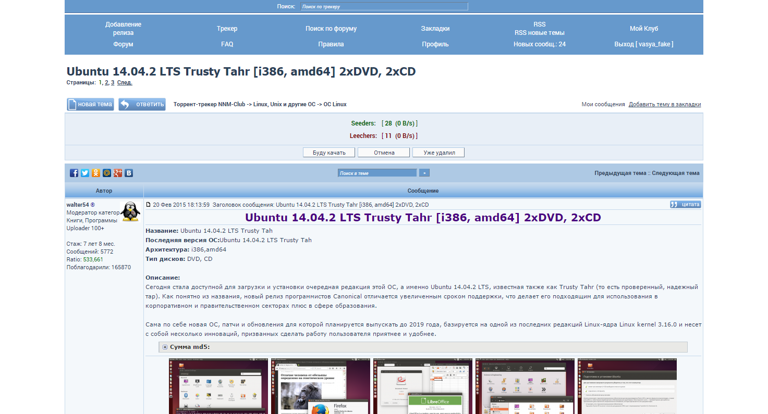Click "Добавить тему в закладки" link
768x414 pixels.
tap(665, 104)
